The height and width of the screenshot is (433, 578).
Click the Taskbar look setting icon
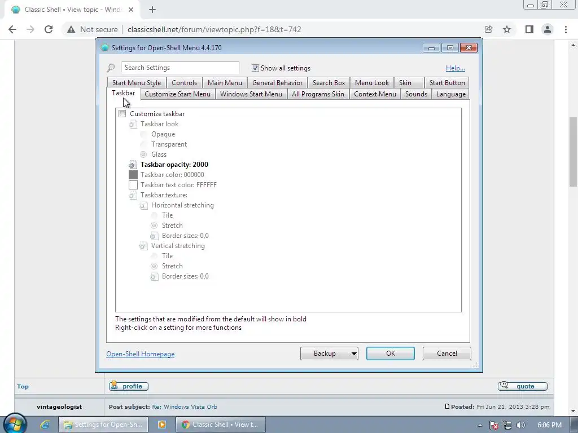133,124
